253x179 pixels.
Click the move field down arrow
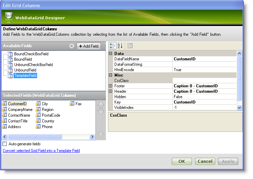point(101,111)
